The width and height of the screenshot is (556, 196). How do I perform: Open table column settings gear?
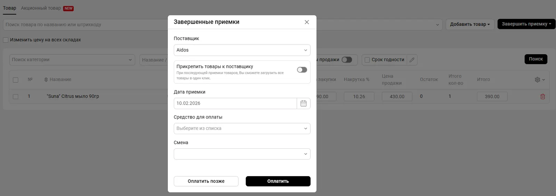point(538,80)
